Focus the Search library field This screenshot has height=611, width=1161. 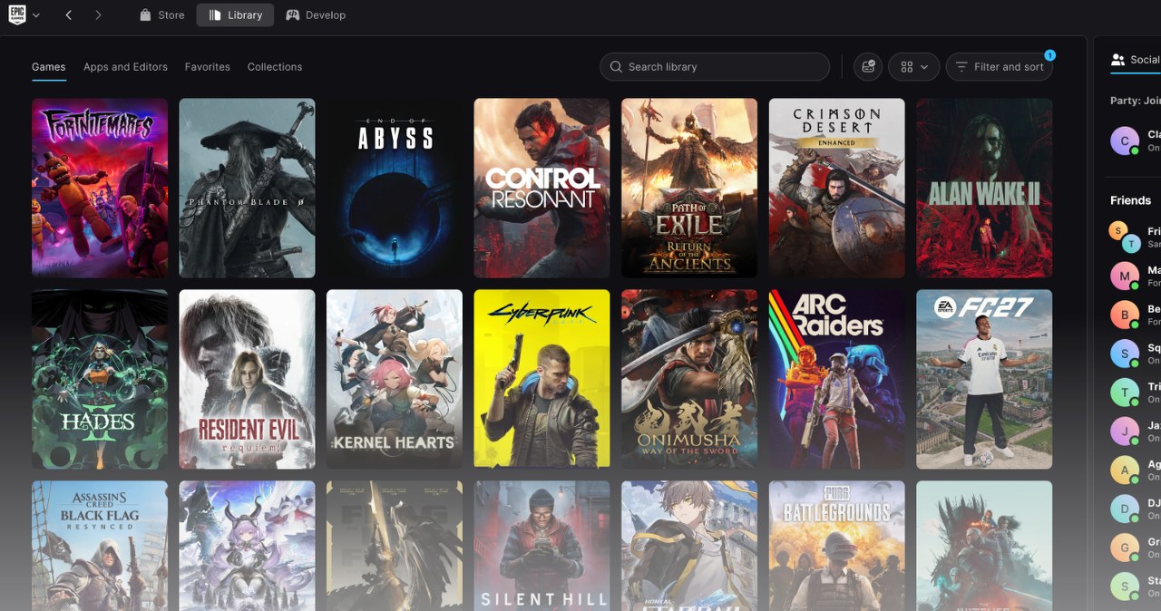[x=715, y=67]
